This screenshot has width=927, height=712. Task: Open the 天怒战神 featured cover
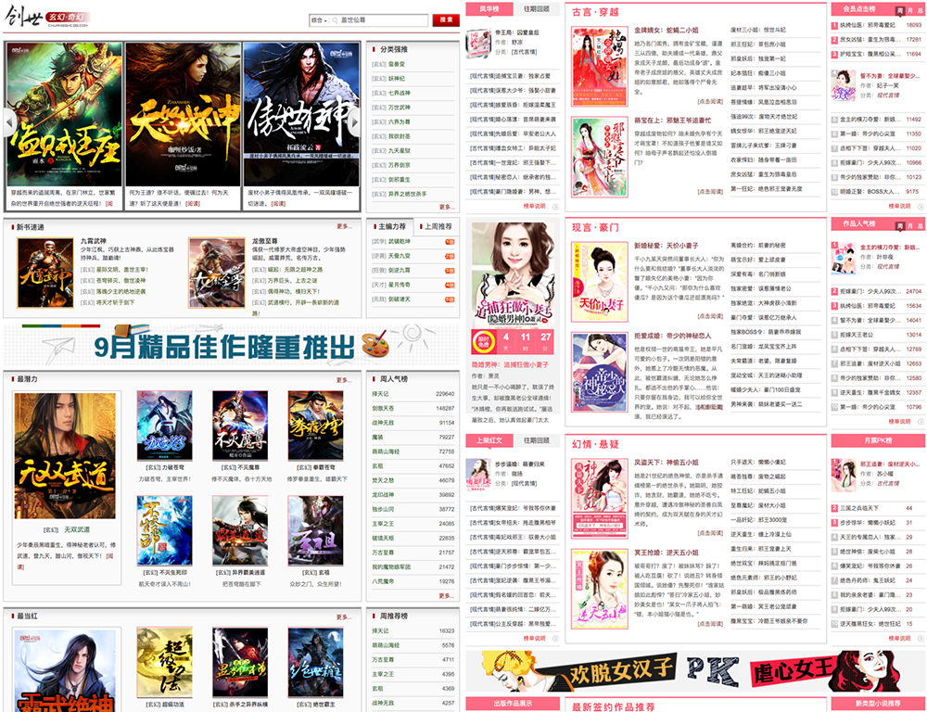pos(184,114)
